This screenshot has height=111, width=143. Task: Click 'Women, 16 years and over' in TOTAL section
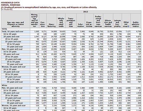(x=13, y=67)
